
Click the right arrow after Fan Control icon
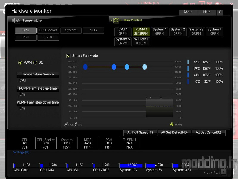pos(121,21)
